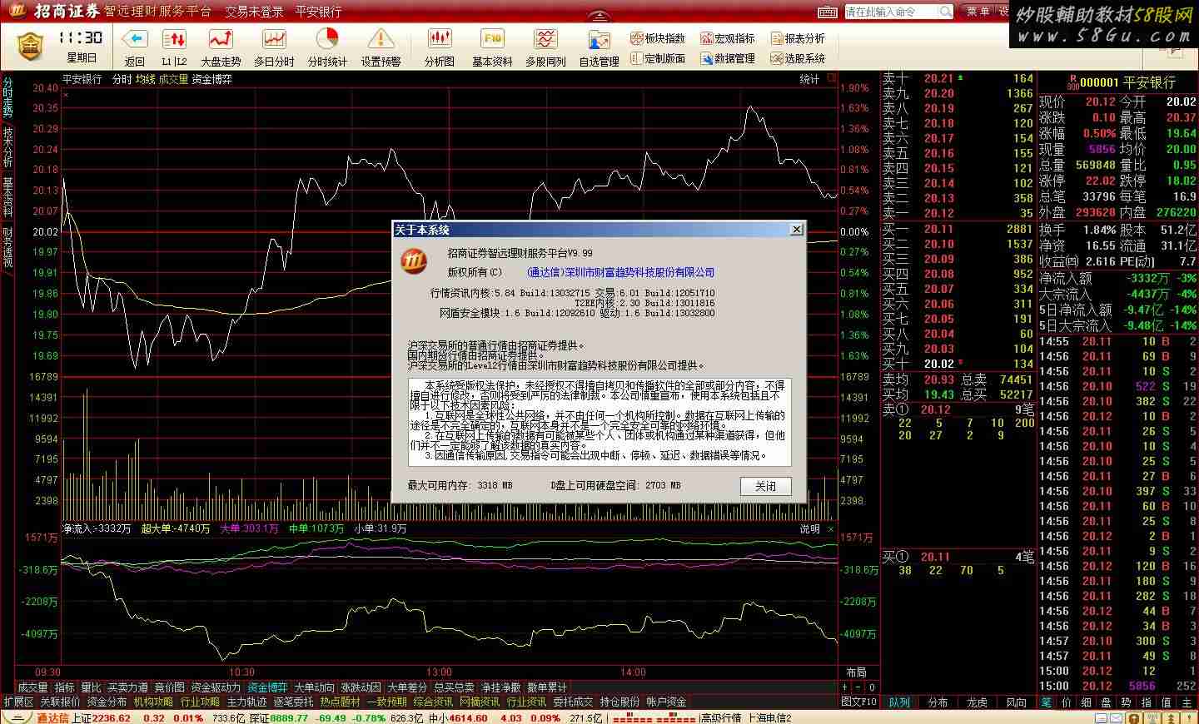Image resolution: width=1199 pixels, height=724 pixels.
Task: Open 基本资料 F10 icon
Action: (492, 39)
